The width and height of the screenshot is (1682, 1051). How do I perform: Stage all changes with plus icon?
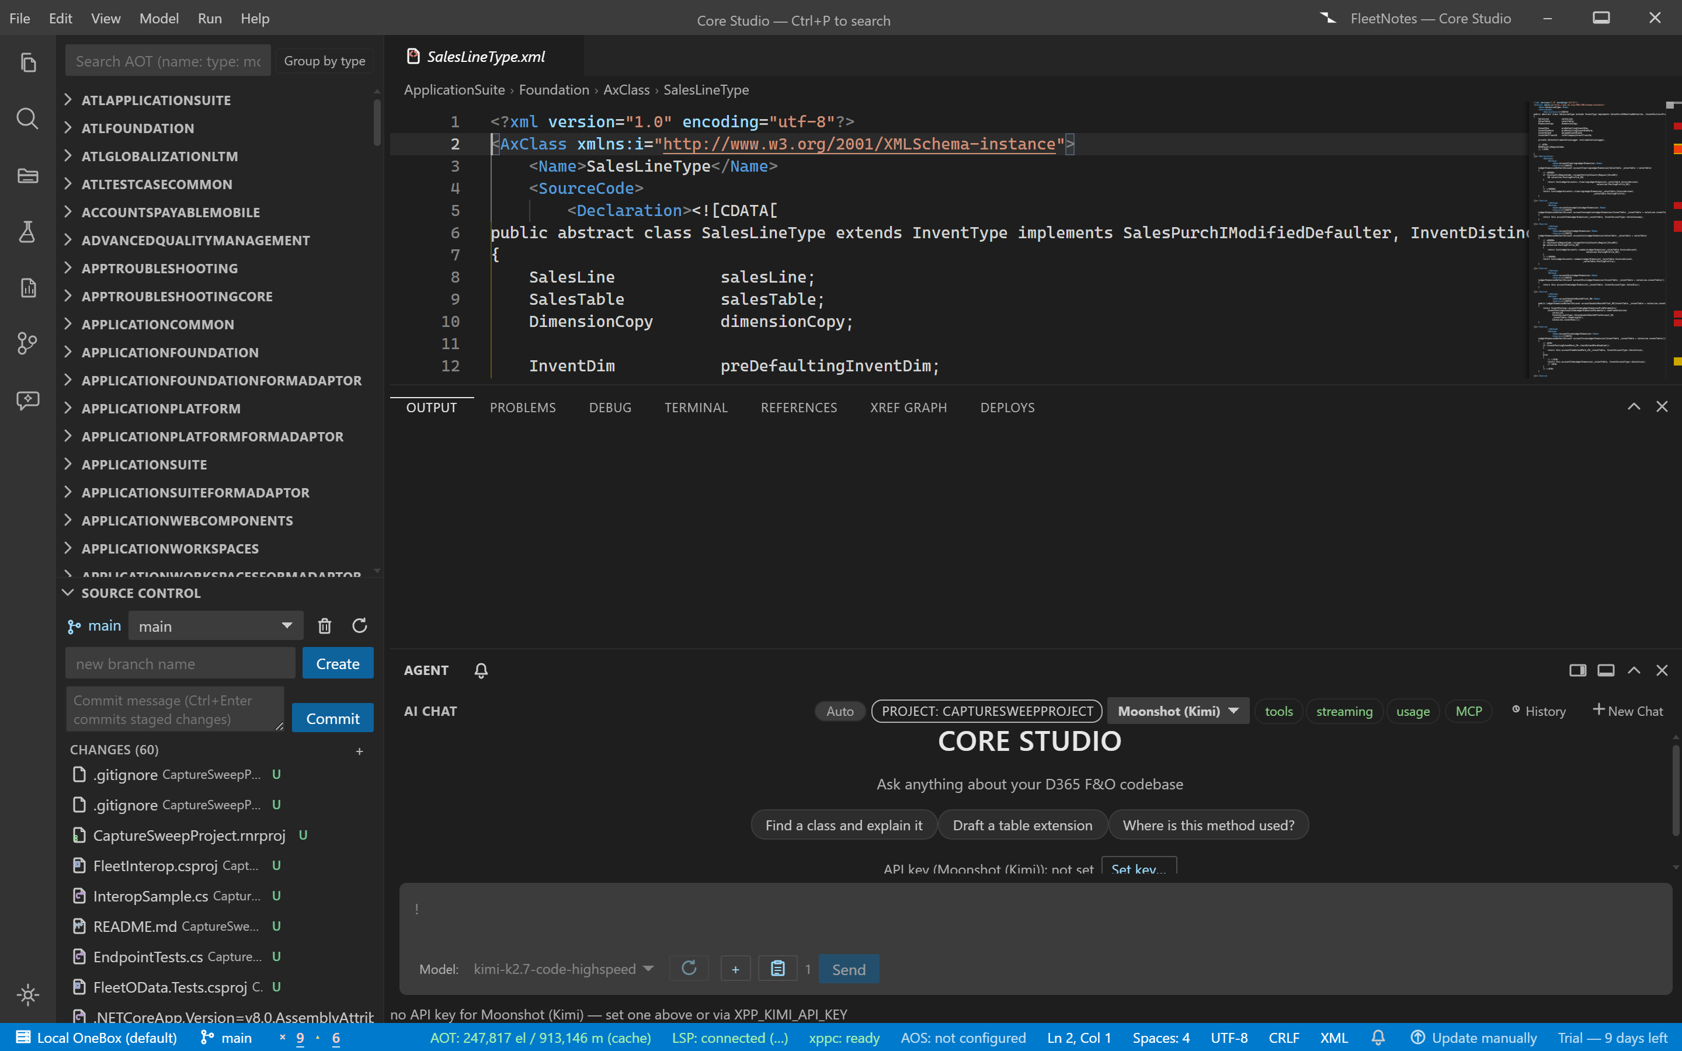[x=359, y=751]
